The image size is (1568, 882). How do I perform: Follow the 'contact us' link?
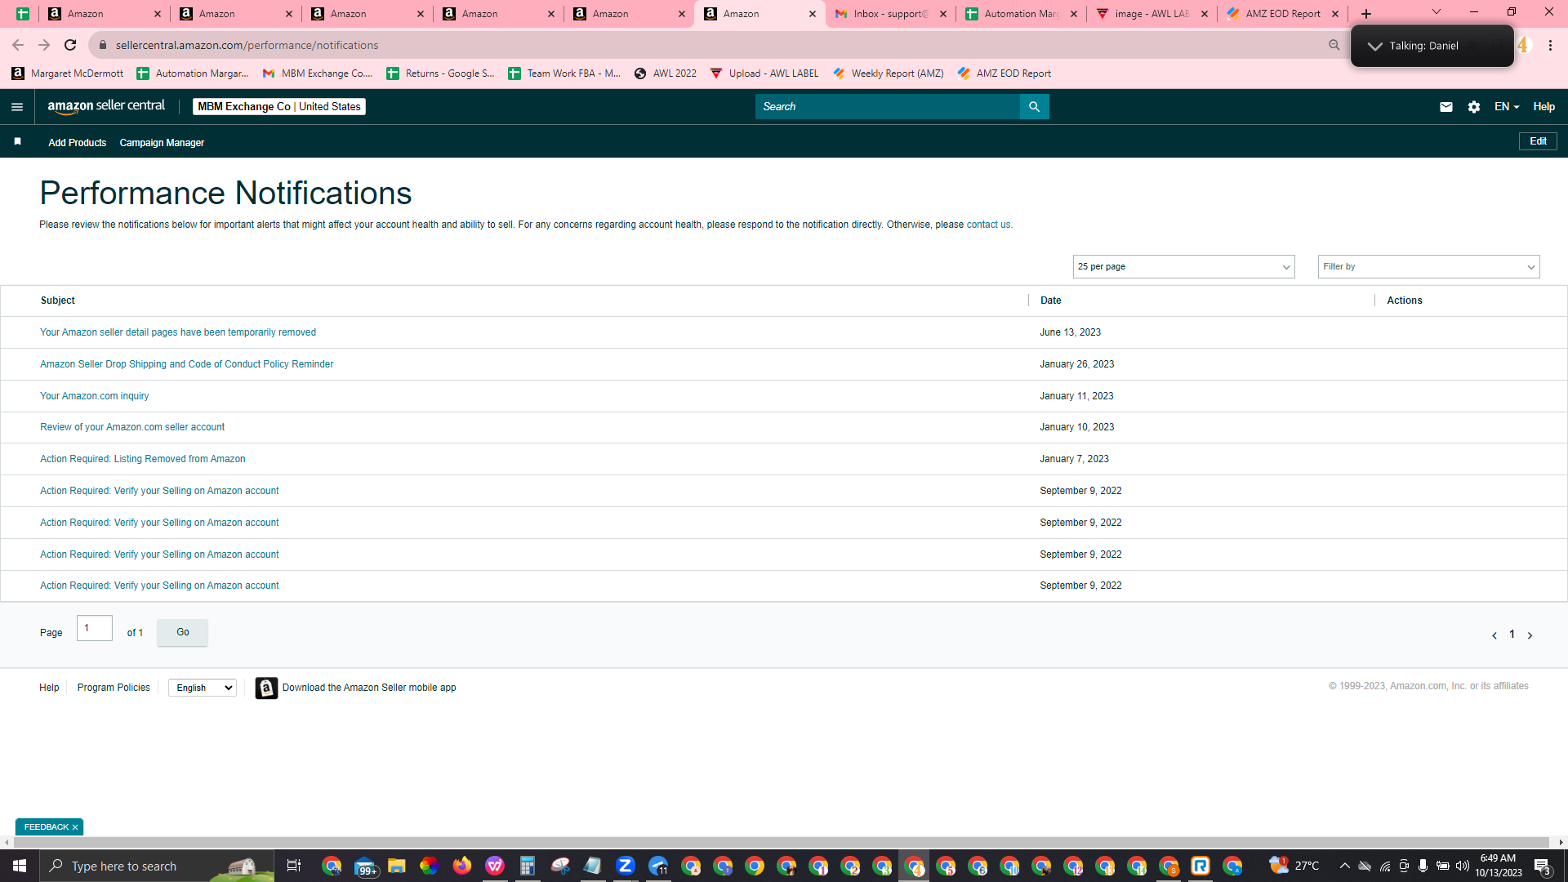[x=988, y=225]
